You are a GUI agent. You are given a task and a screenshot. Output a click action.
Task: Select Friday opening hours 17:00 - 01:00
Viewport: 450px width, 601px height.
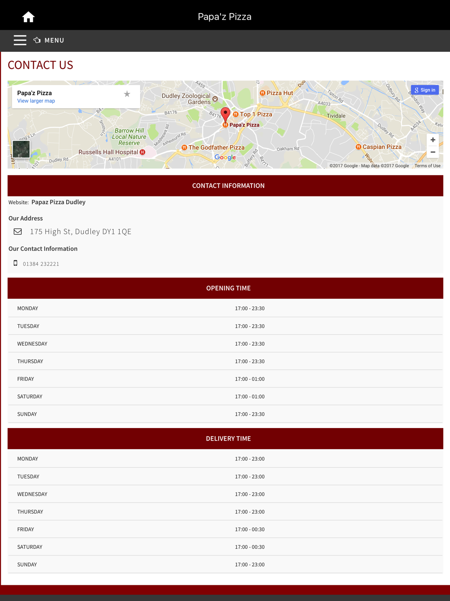[250, 379]
